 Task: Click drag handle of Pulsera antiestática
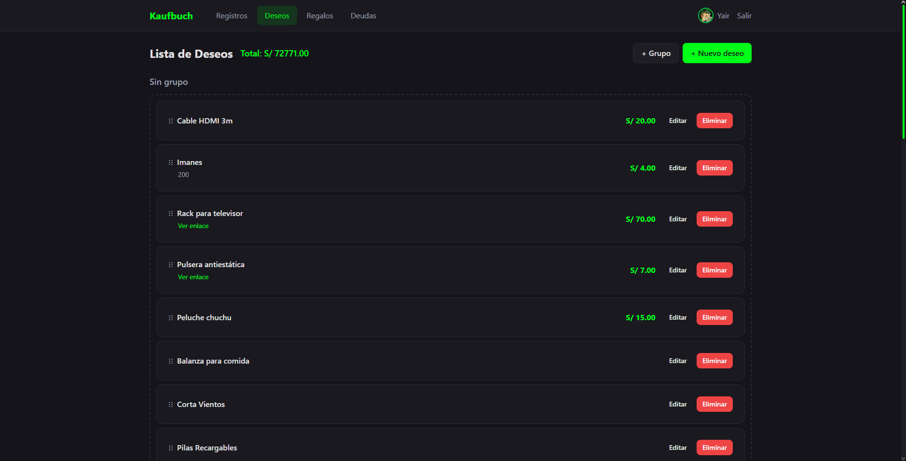(x=170, y=265)
